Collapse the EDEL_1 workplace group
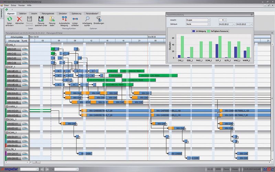This screenshot has width=275, height=172. click(7, 119)
